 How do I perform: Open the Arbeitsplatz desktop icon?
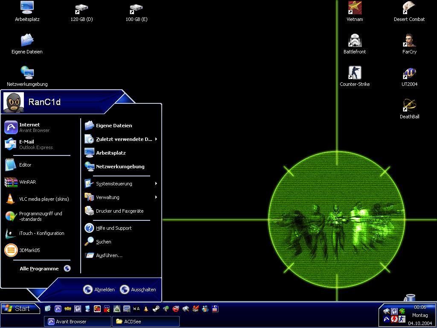tap(27, 11)
